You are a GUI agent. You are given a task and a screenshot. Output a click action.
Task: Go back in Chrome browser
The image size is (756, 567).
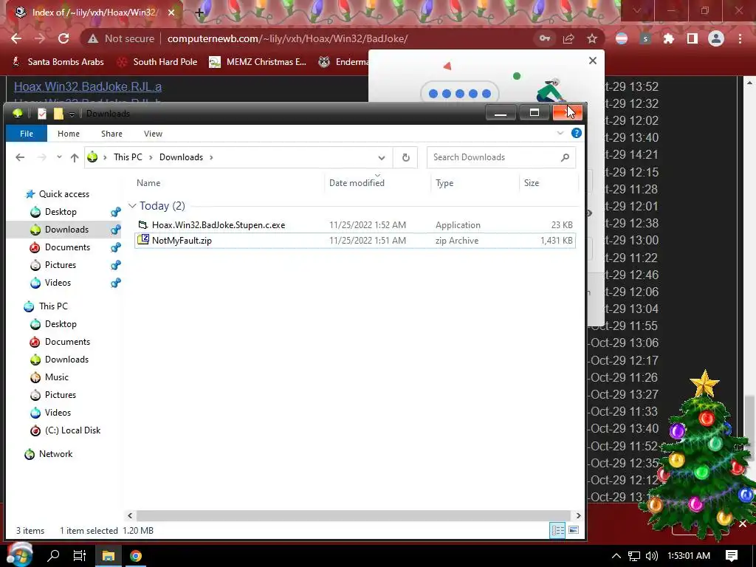point(16,38)
